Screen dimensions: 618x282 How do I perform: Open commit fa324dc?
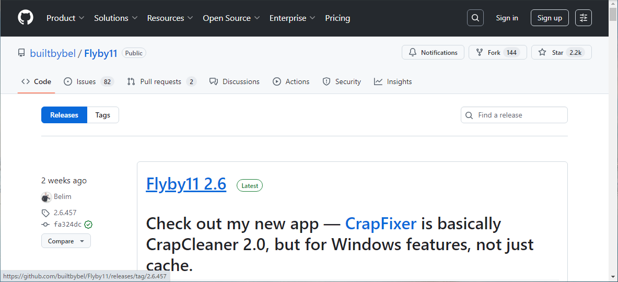67,225
